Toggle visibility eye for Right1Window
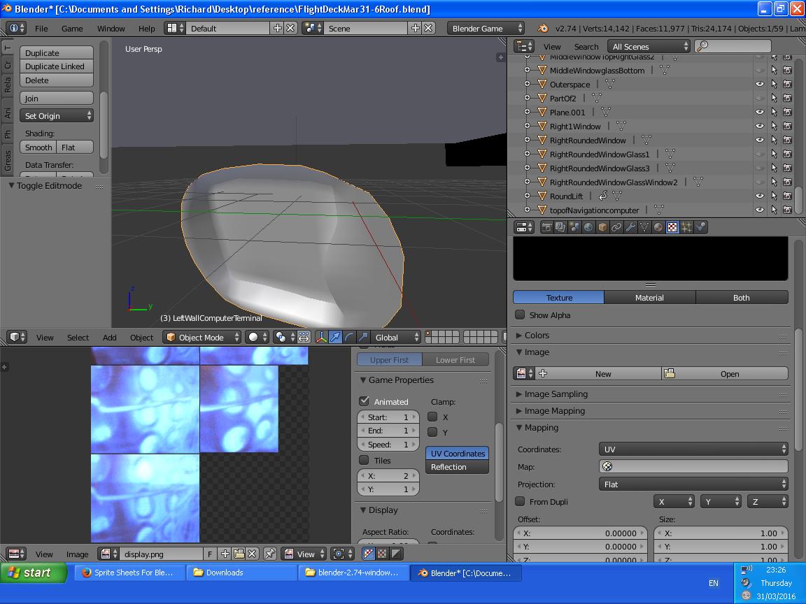The height and width of the screenshot is (604, 806). pyautogui.click(x=759, y=126)
